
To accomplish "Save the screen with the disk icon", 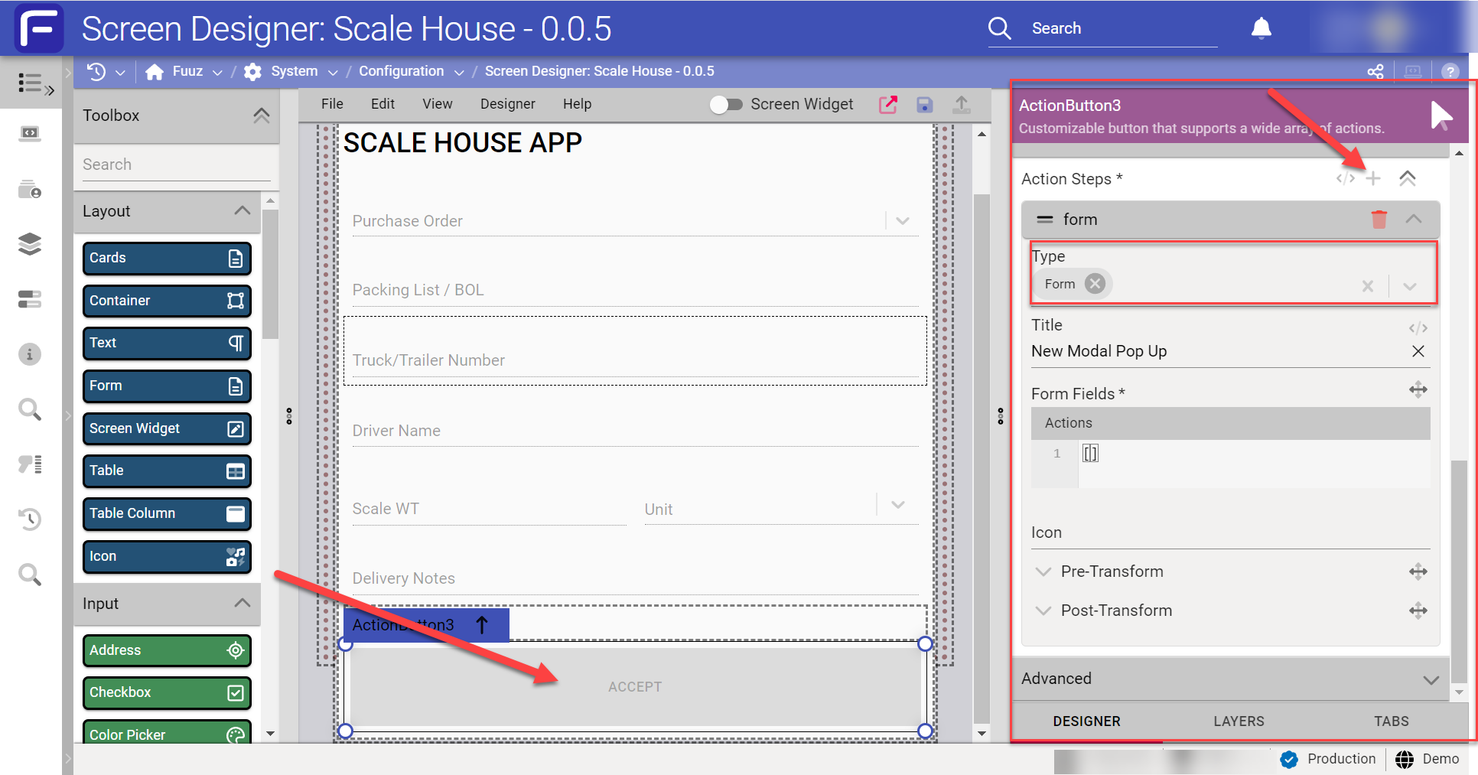I will click(x=924, y=105).
